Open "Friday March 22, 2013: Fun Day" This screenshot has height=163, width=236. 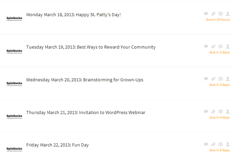coord(57,145)
